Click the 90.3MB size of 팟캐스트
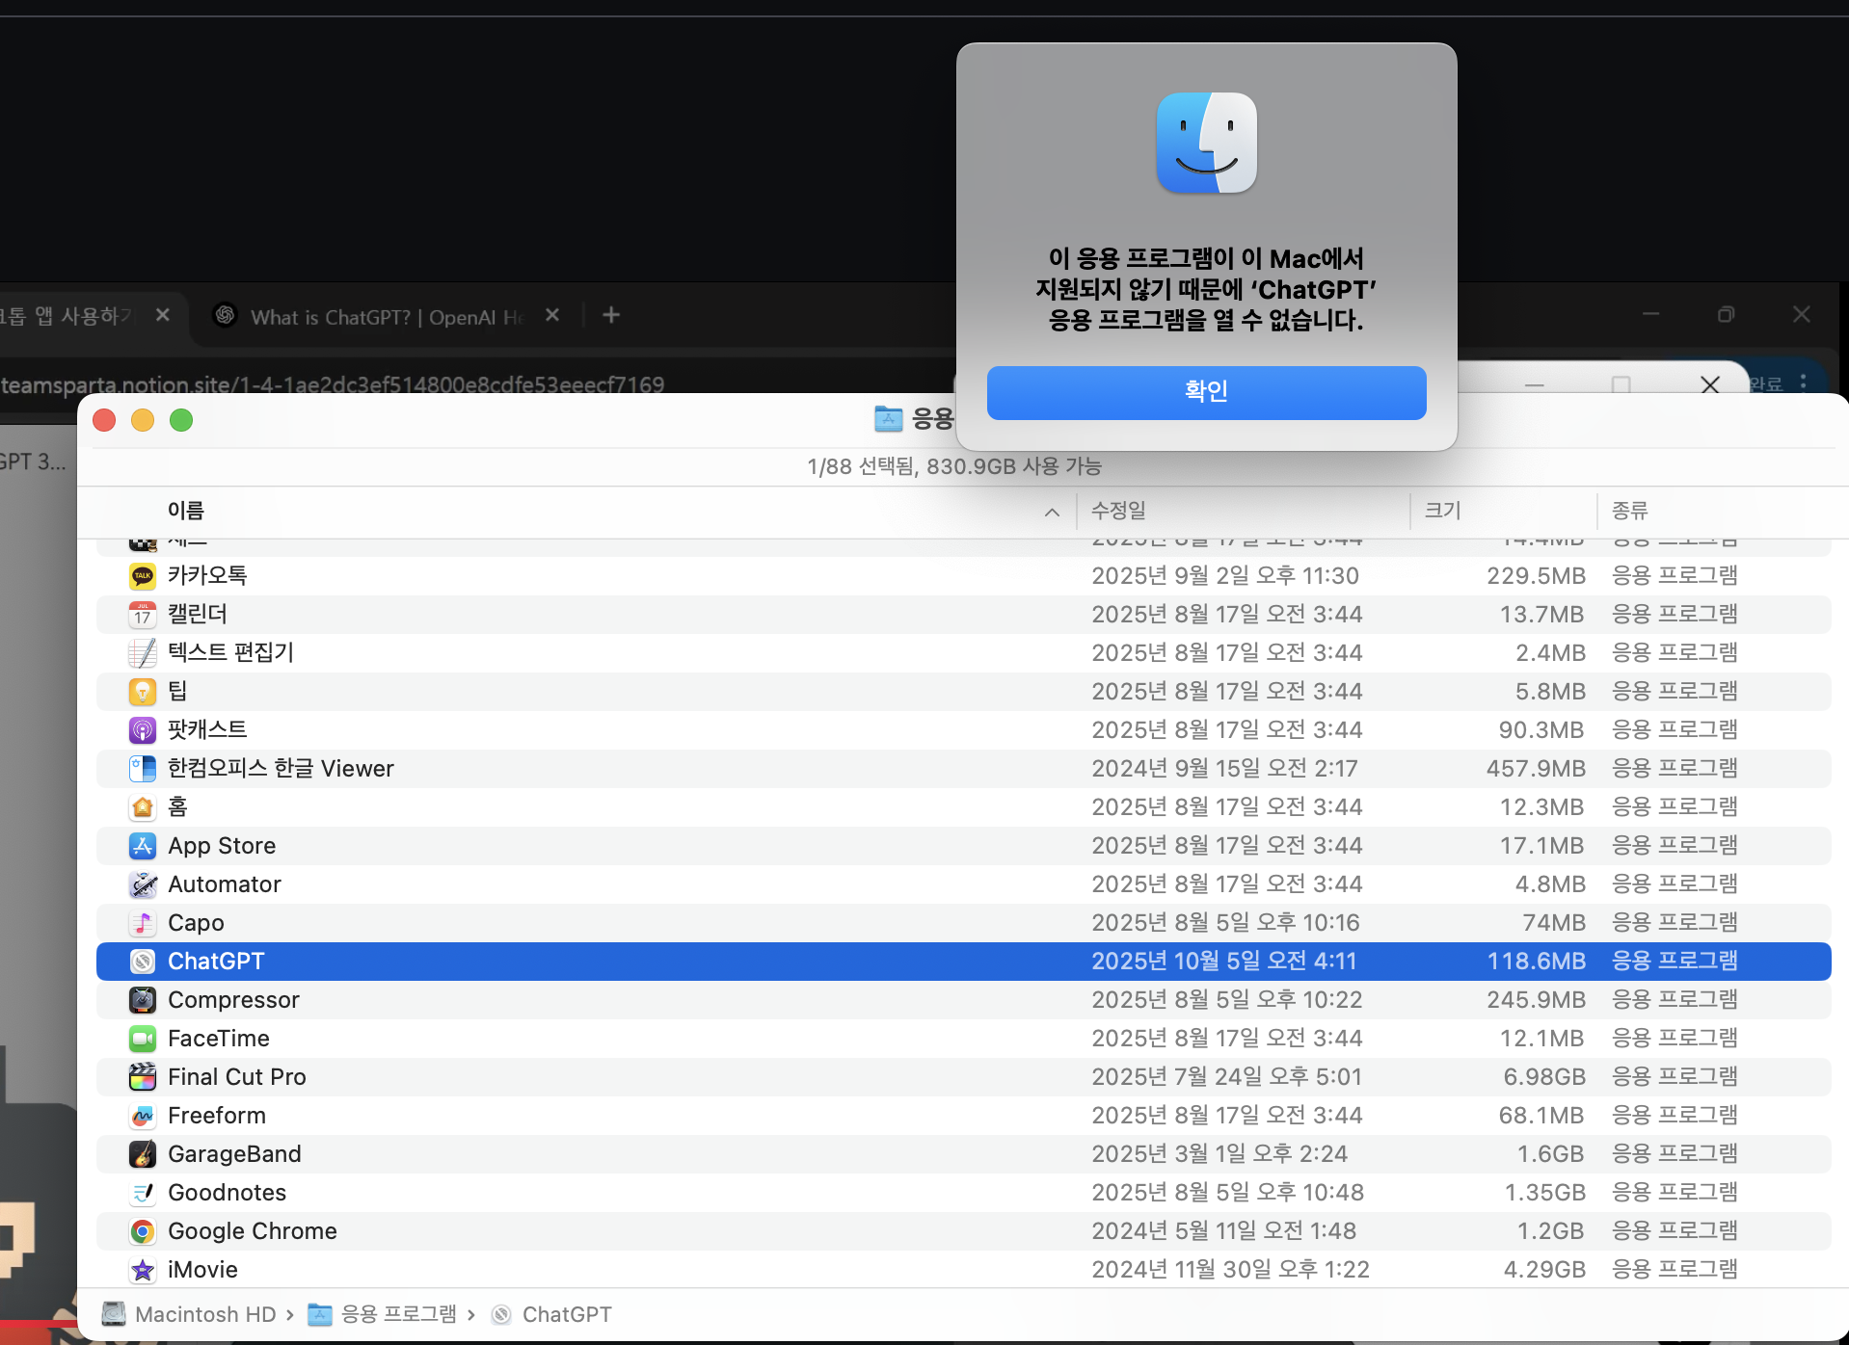The height and width of the screenshot is (1345, 1849). (1541, 730)
